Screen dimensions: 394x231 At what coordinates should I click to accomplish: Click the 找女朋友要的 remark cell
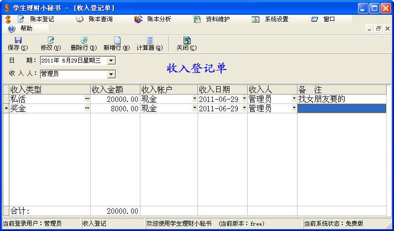pyautogui.click(x=342, y=99)
